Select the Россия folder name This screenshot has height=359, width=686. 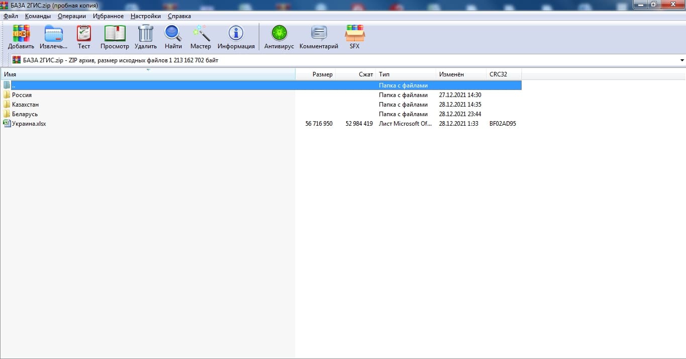point(22,95)
